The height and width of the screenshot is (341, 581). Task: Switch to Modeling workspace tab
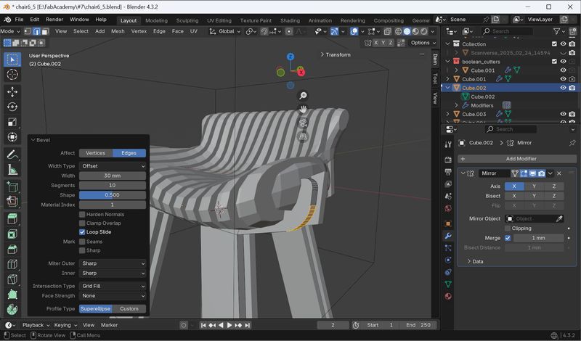(x=156, y=20)
